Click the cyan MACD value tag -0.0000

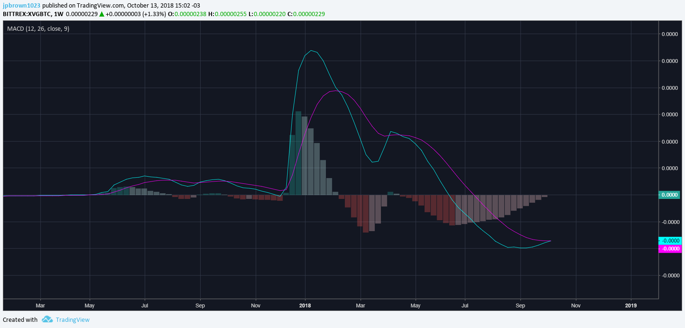(x=669, y=240)
